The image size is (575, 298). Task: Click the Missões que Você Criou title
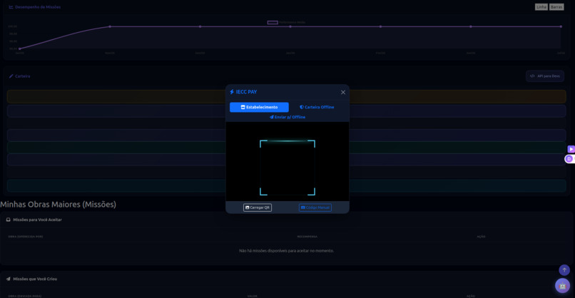35,279
